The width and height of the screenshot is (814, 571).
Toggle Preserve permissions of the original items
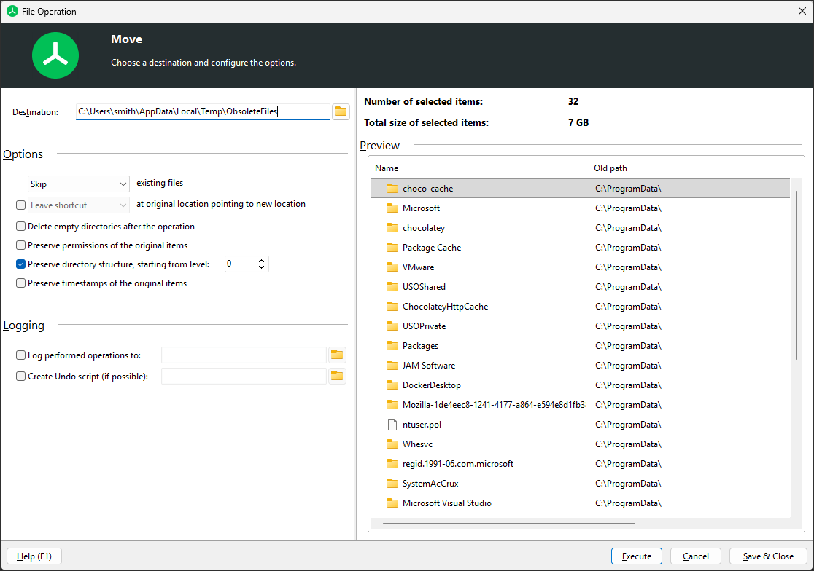coord(21,245)
